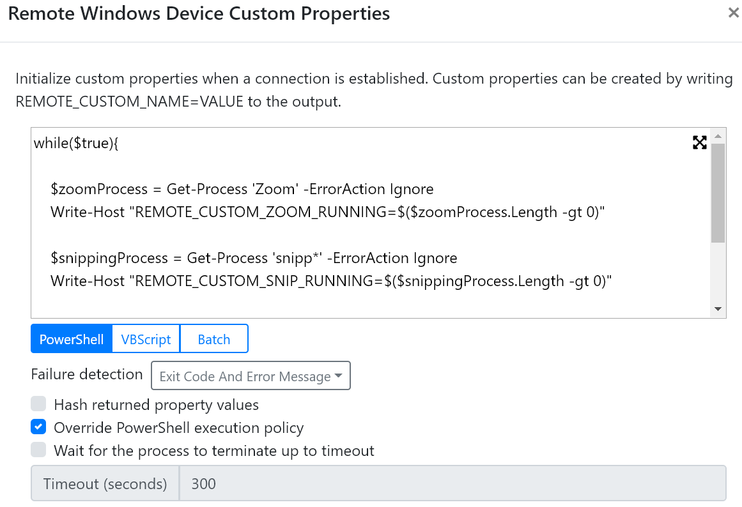742x507 pixels.
Task: Click the scrollbar down arrow
Action: pyautogui.click(x=718, y=308)
